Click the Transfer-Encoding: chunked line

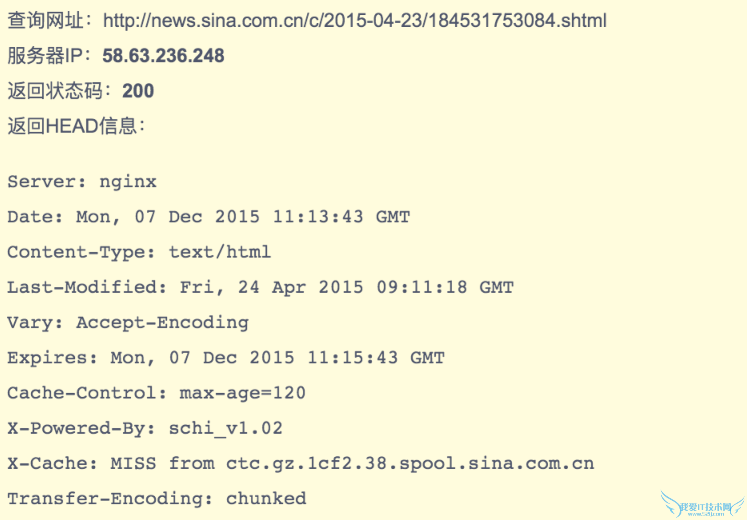point(157,499)
